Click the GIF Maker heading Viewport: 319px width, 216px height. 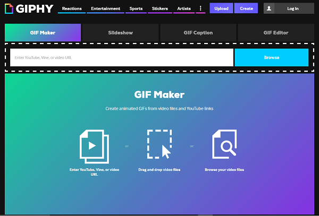click(159, 94)
